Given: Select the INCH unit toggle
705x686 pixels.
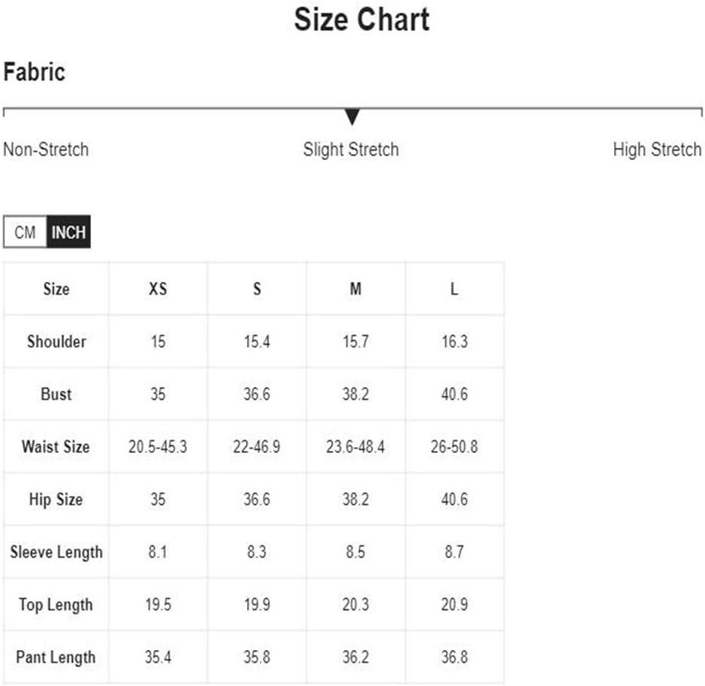Looking at the screenshot, I should 68,232.
